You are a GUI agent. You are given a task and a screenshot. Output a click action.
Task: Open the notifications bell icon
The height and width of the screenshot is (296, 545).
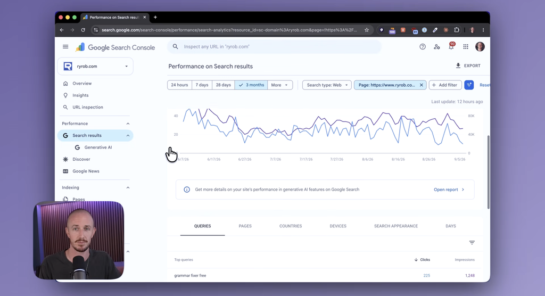point(451,47)
